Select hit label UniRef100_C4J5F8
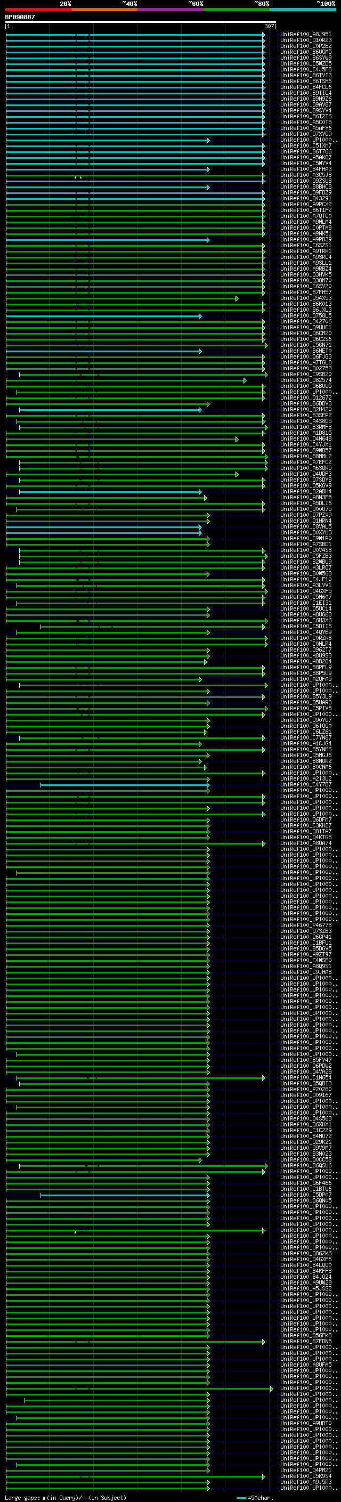This screenshot has width=341, height=1502. click(x=306, y=69)
